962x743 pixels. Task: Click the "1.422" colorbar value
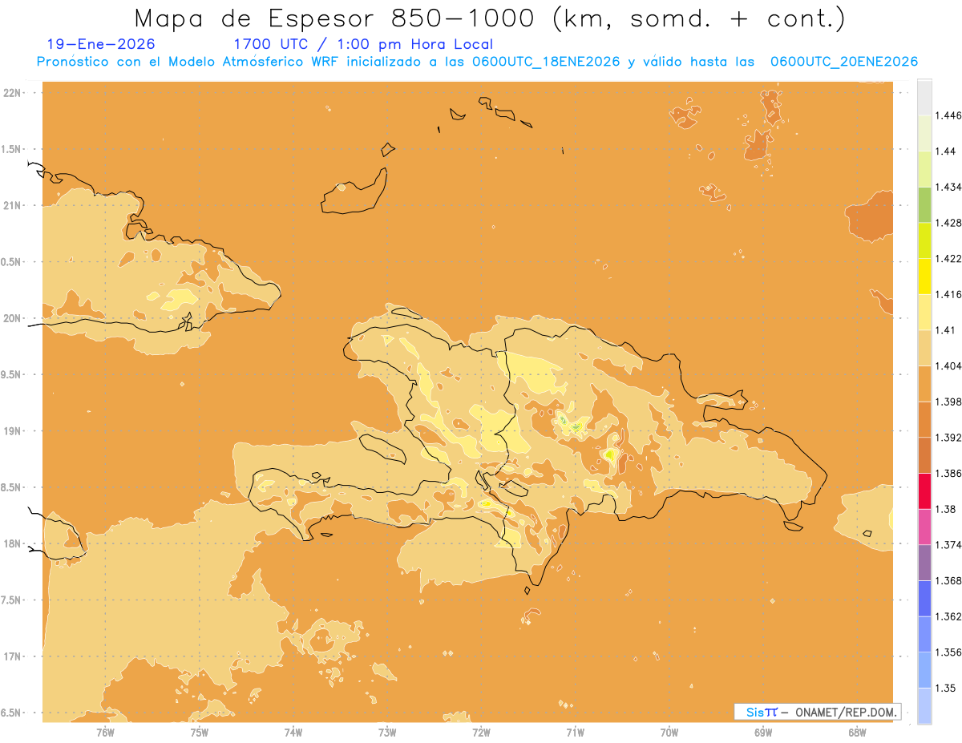coord(948,258)
